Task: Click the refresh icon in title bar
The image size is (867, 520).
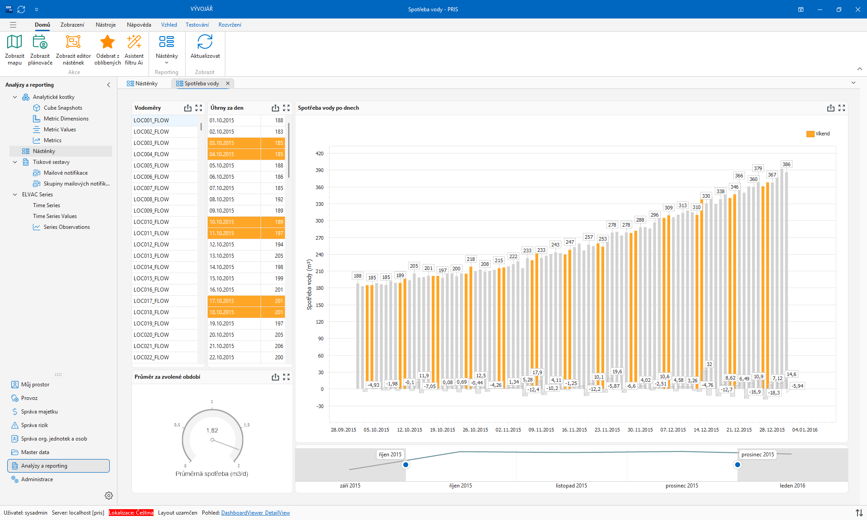Action: [21, 9]
